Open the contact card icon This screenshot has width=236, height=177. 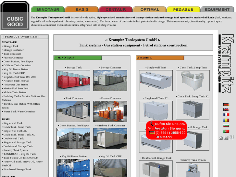[226, 138]
